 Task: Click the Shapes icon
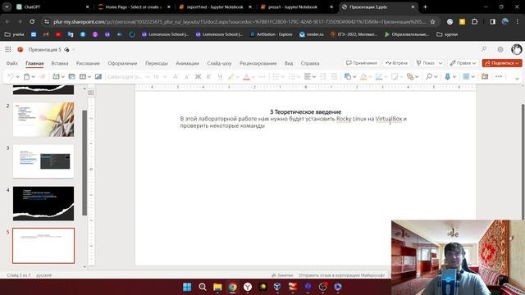click(348, 76)
